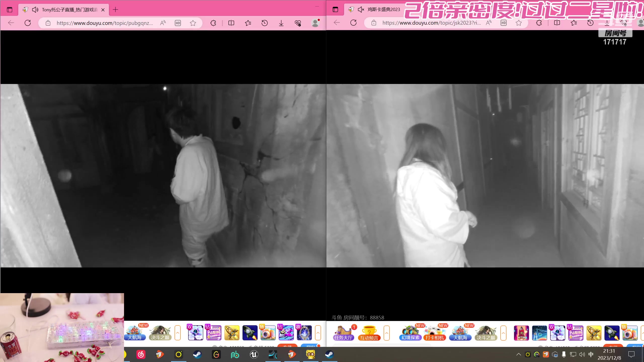Expand arrow after left window's 决斗之巅

(178, 333)
